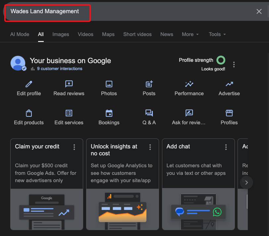Open Edit services list icon
This screenshot has width=269, height=236.
[69, 113]
